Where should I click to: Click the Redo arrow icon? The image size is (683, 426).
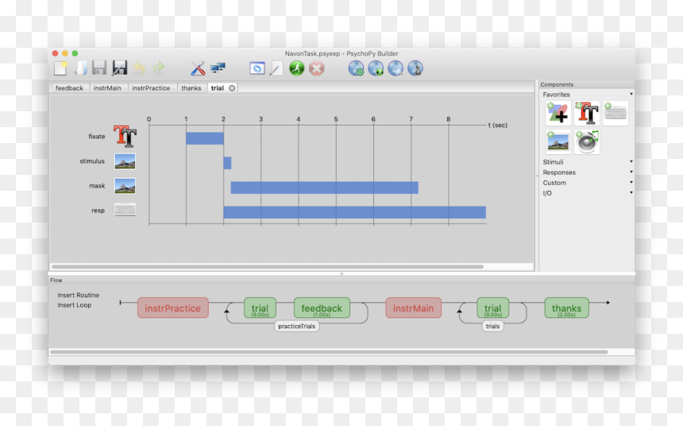pyautogui.click(x=159, y=68)
